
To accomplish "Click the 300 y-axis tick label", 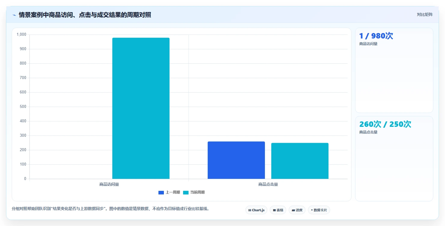I will tap(23, 136).
